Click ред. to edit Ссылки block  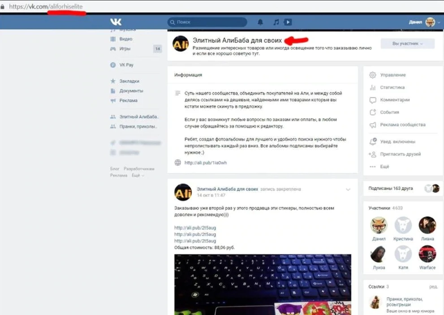point(433,287)
